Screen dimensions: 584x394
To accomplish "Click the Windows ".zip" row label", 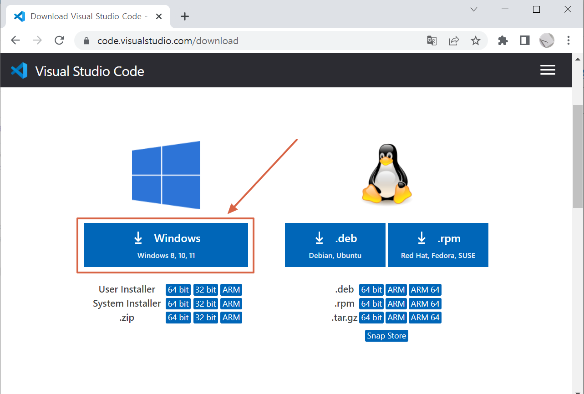I will click(x=127, y=318).
